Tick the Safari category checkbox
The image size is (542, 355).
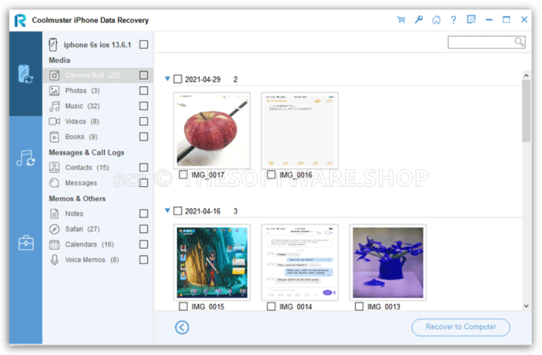click(144, 229)
